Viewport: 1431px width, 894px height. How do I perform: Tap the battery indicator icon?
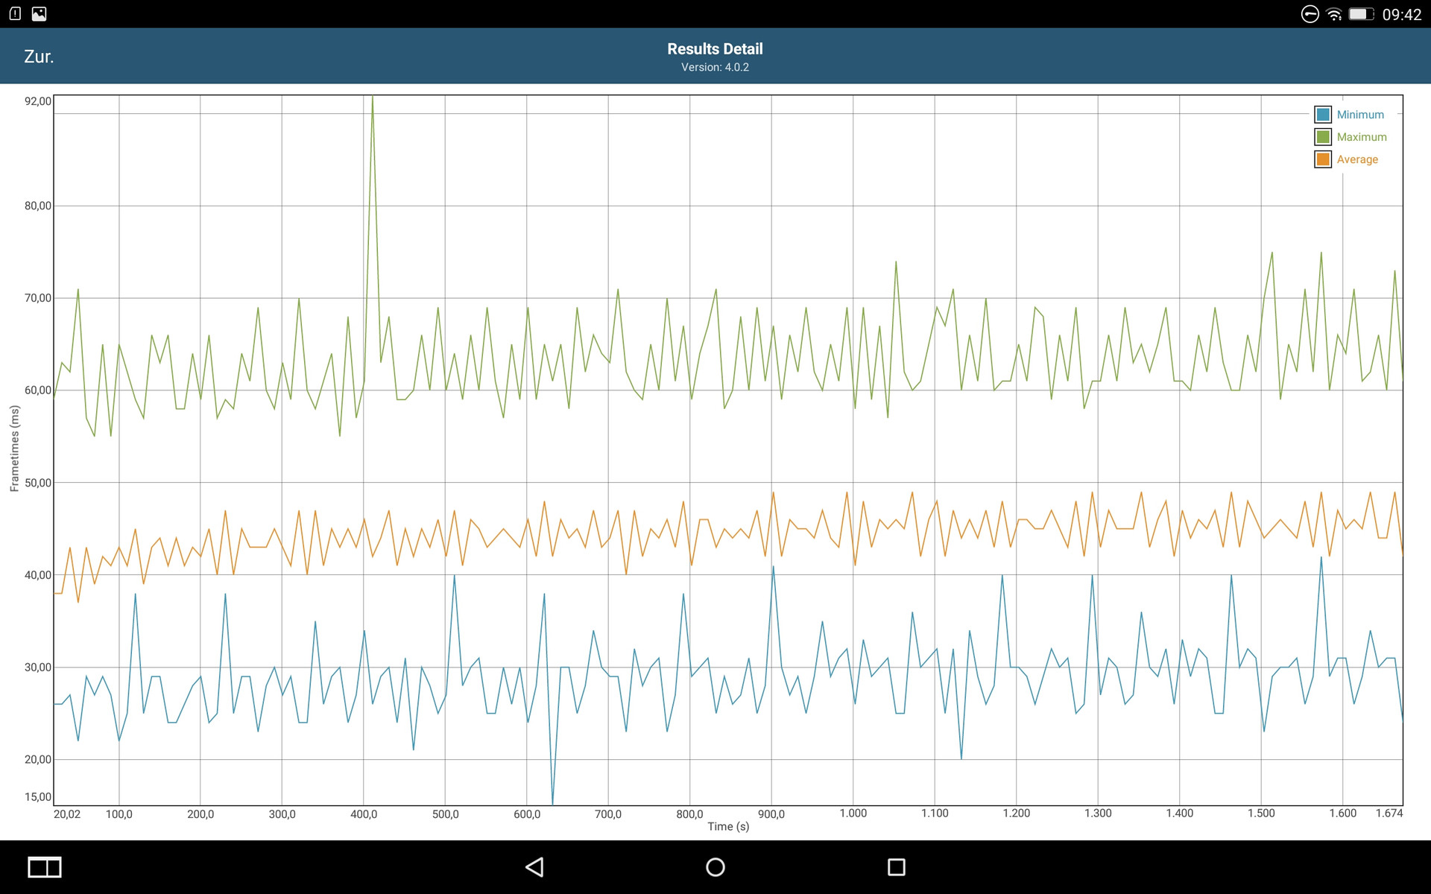coord(1361,14)
